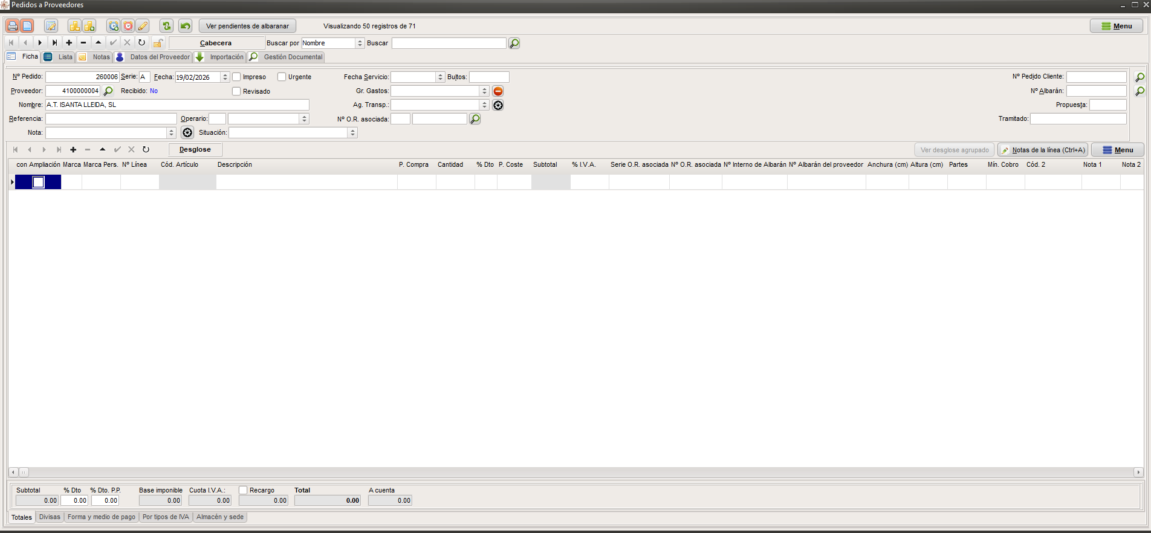Click the Referencia input field

[111, 119]
